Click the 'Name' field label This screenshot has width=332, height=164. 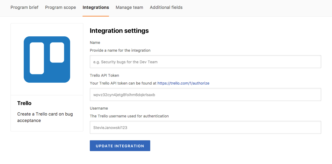[x=95, y=43]
